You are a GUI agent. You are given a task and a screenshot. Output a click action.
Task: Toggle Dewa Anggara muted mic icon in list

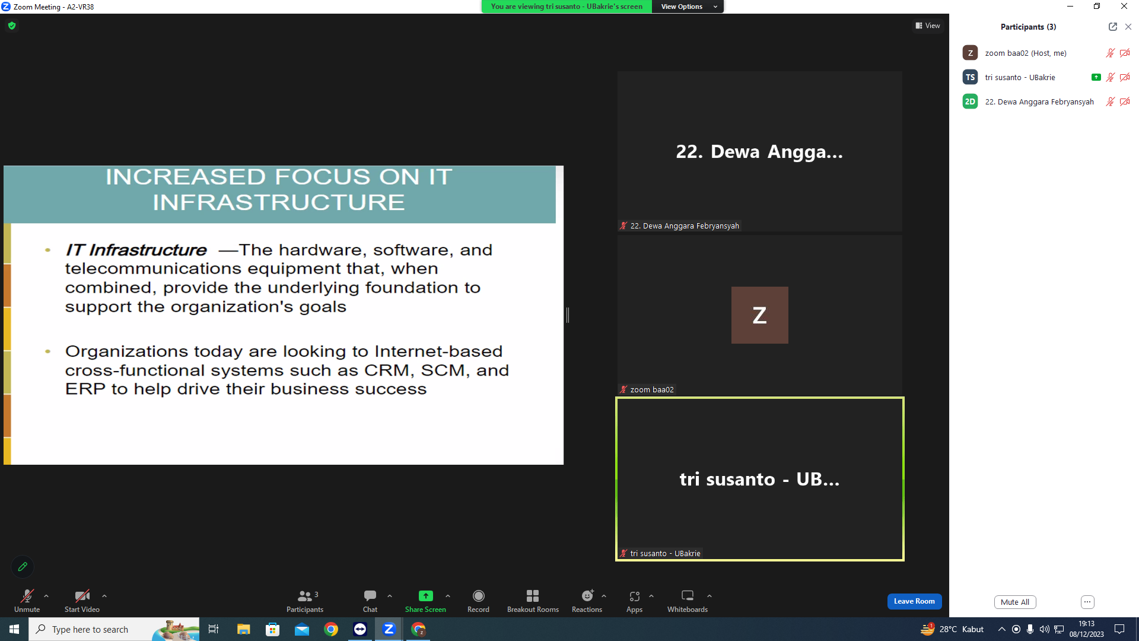click(x=1110, y=101)
